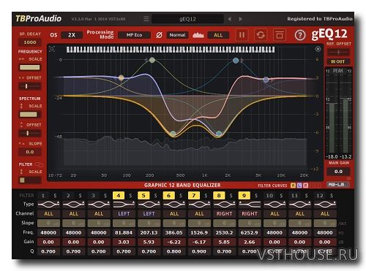This screenshot has width=366, height=271.
Task: Open processing mode MP Eco dropdown
Action: [x=134, y=35]
